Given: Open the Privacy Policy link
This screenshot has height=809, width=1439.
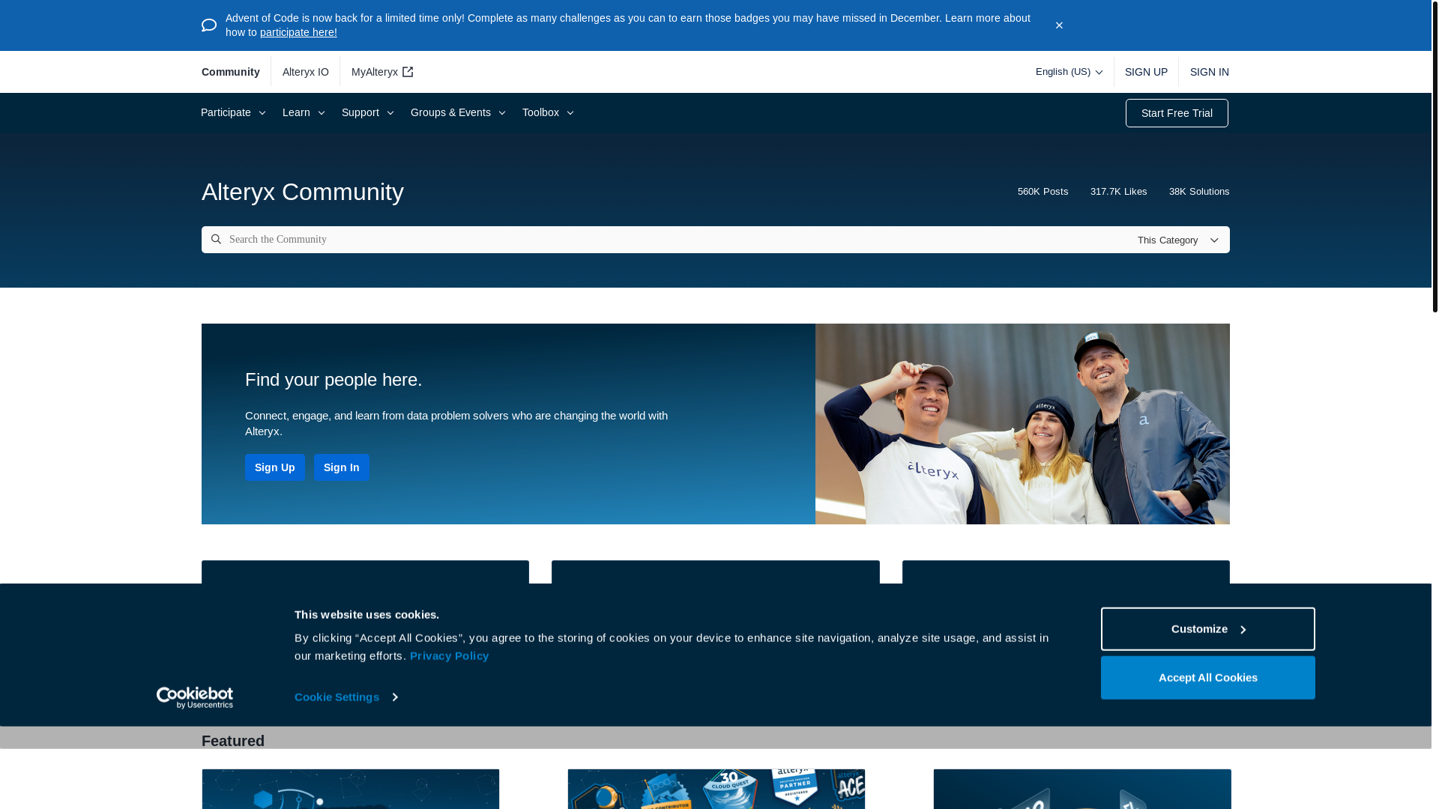Looking at the screenshot, I should [x=450, y=655].
